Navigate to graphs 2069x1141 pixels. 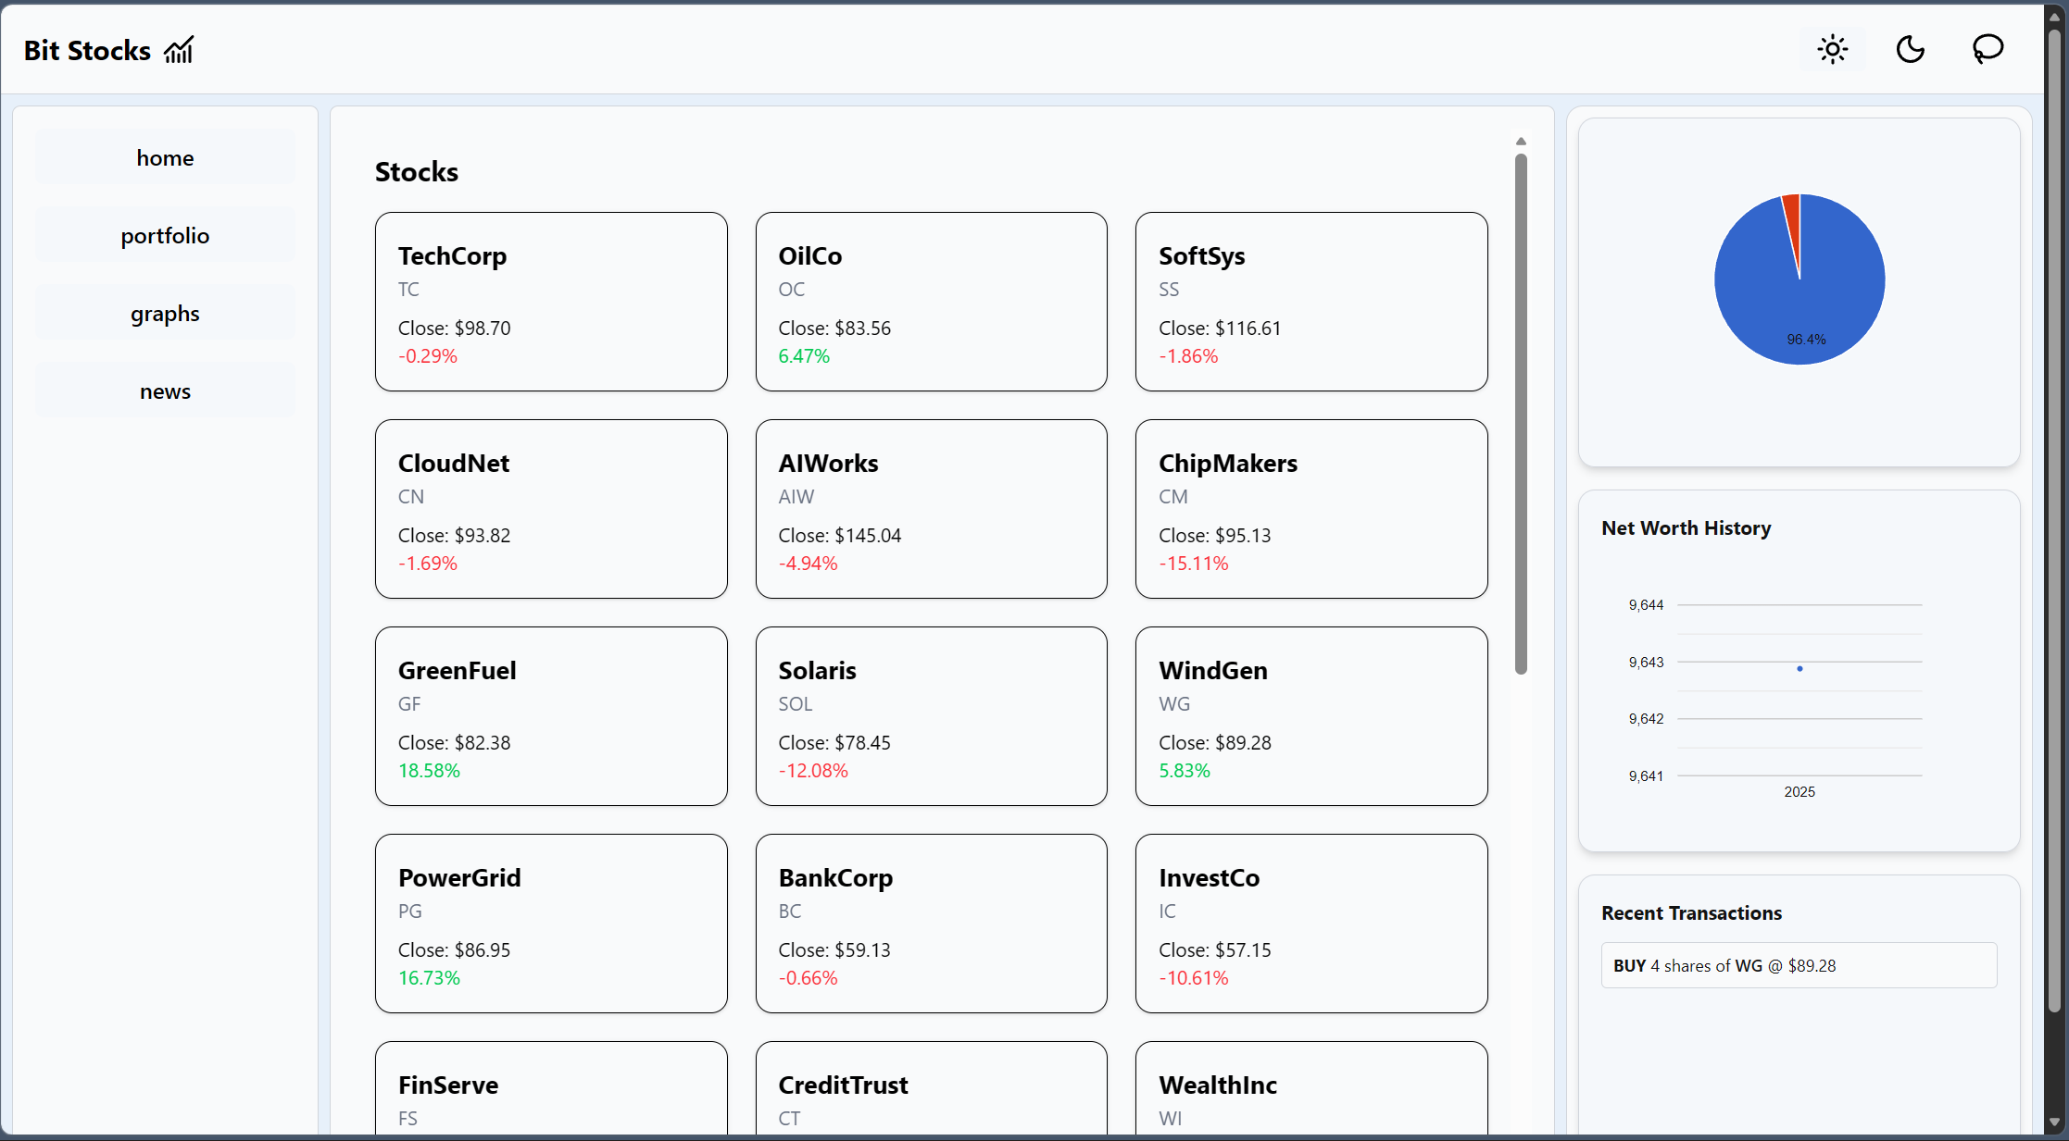coord(165,314)
